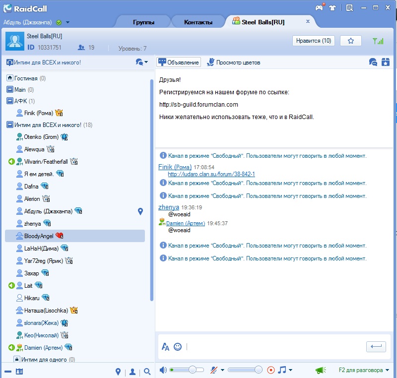Select the Интим для одного locked channel
397x378 pixels.
pyautogui.click(x=44, y=360)
